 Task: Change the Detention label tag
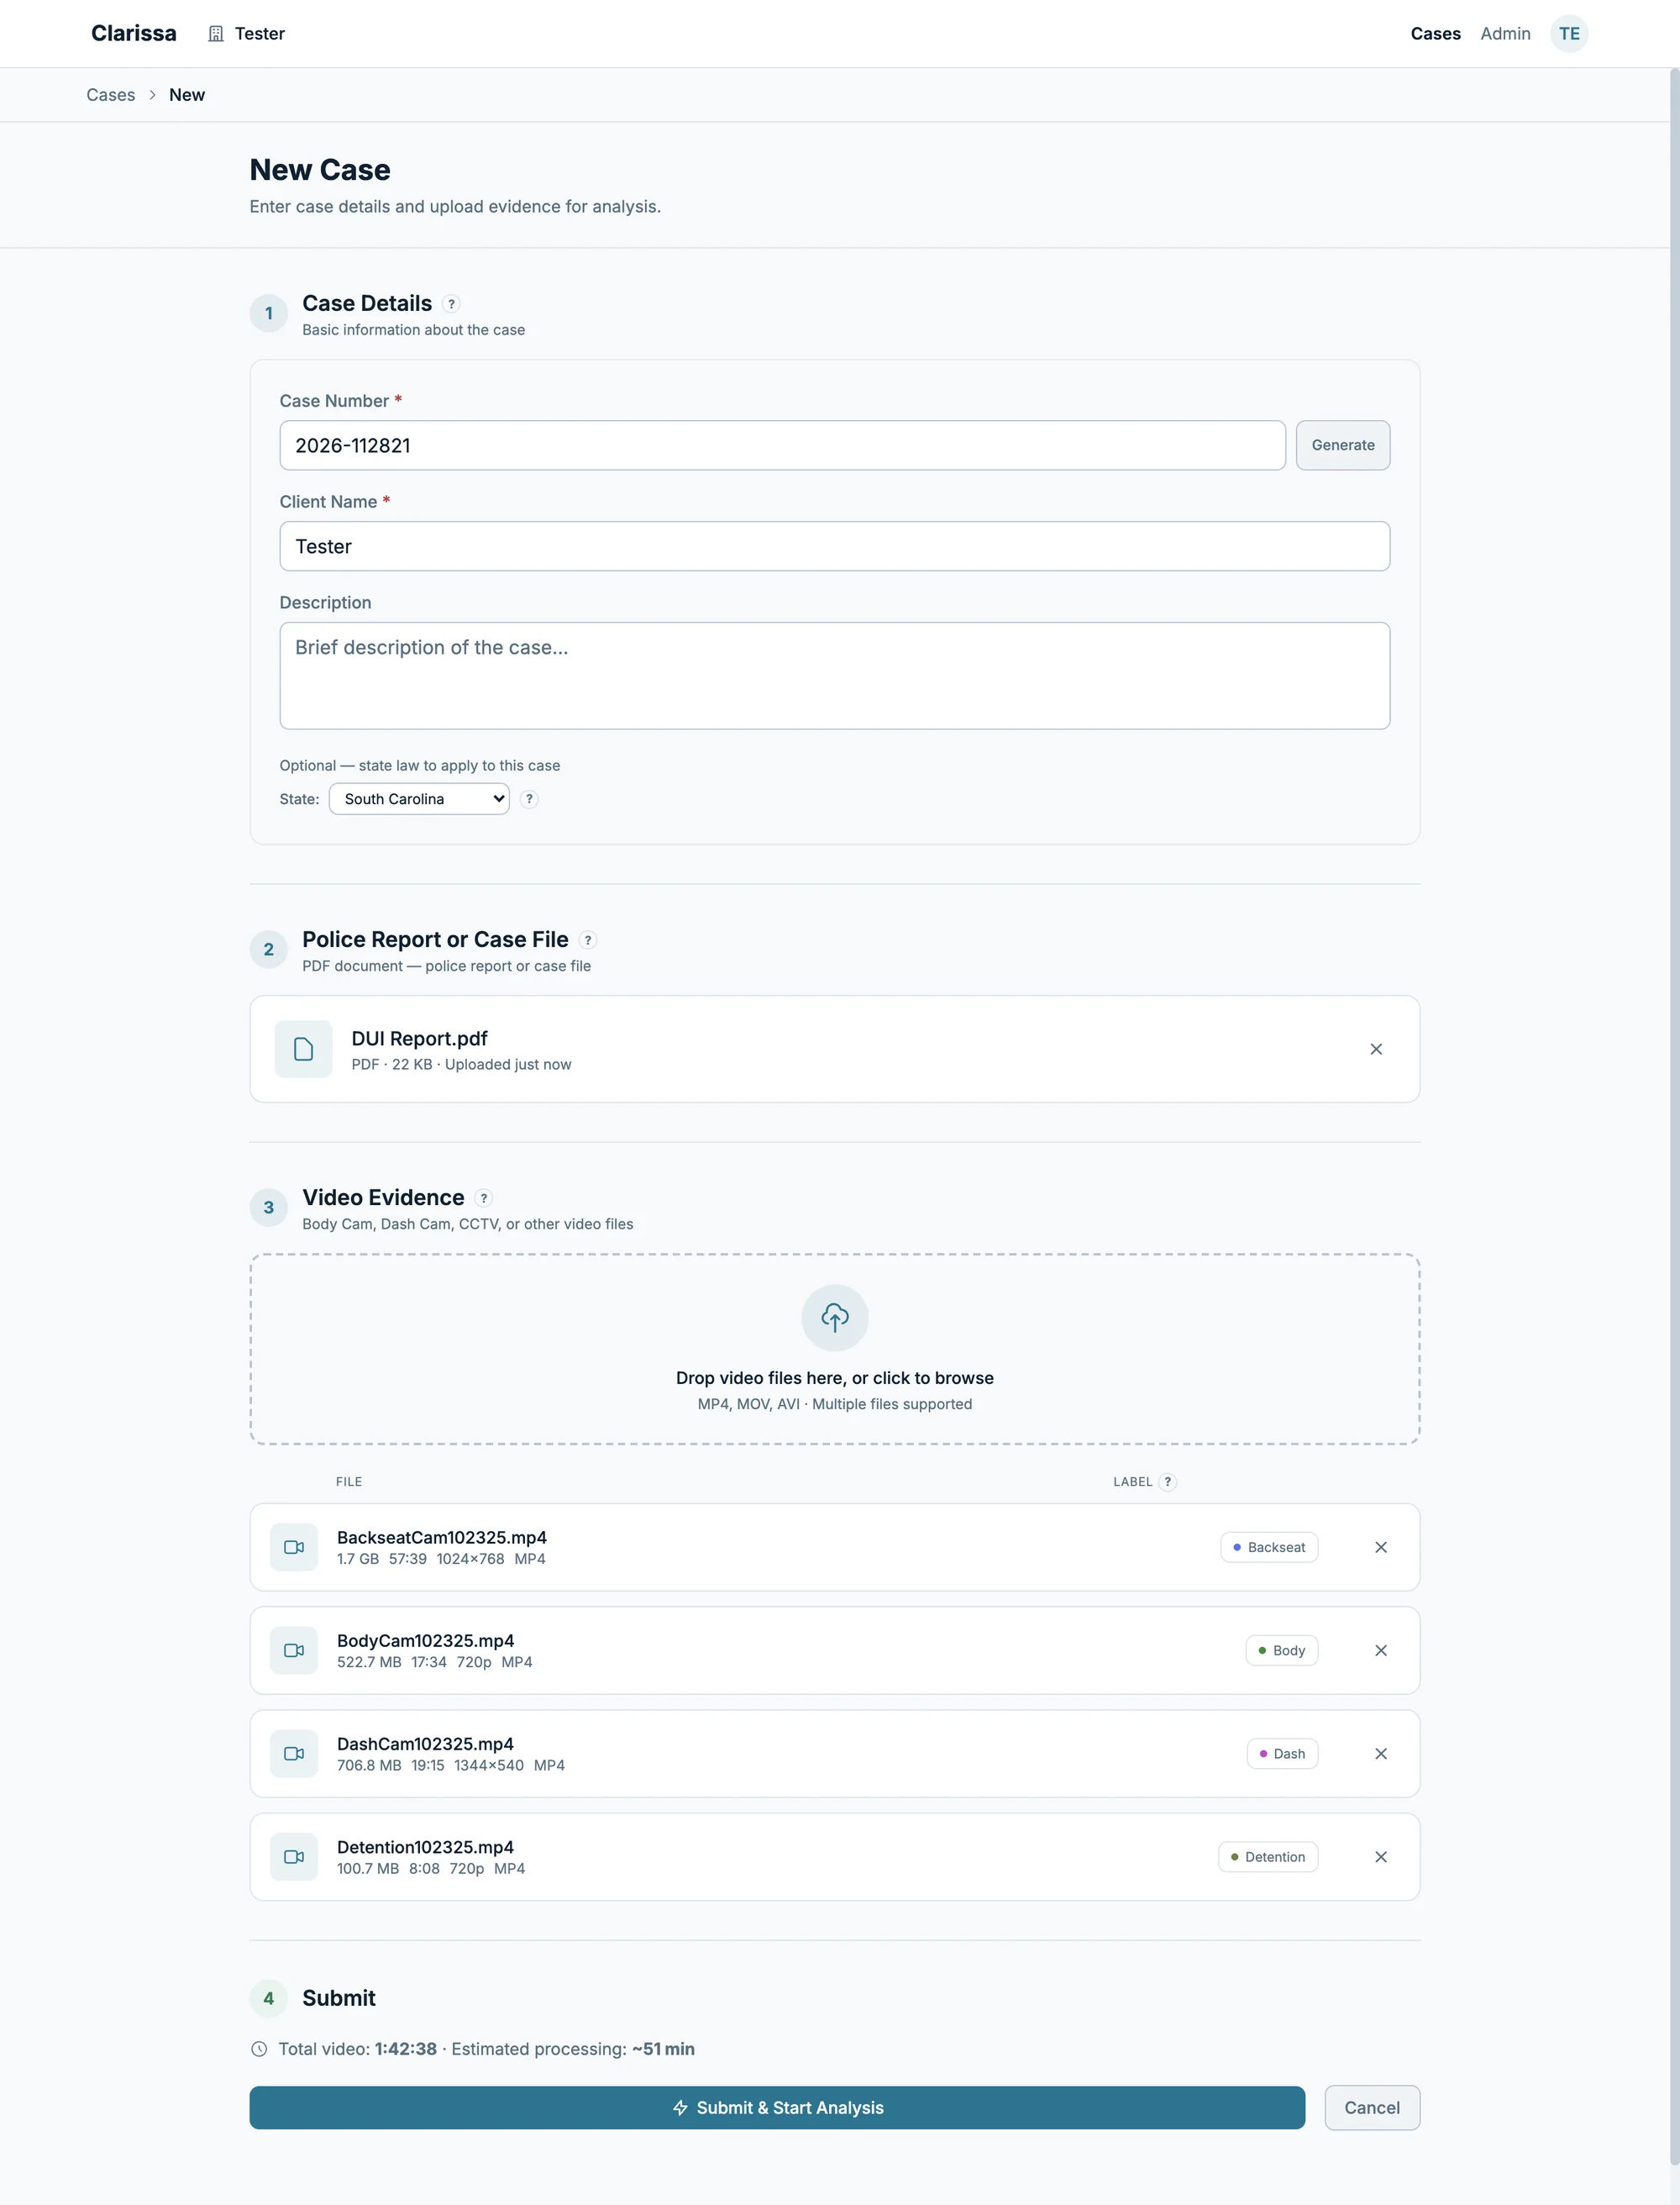(1268, 1857)
